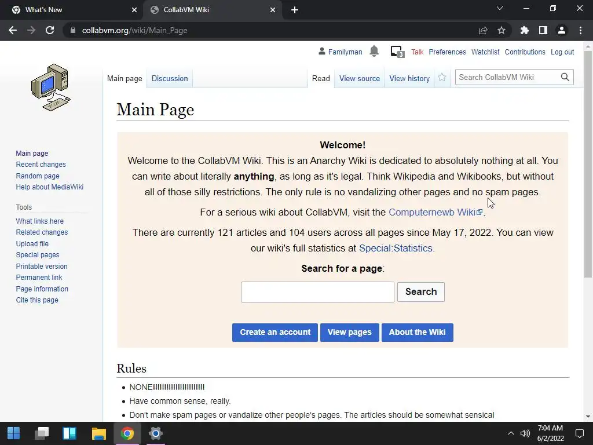This screenshot has width=593, height=445.
Task: Click the address bar URL
Action: click(134, 30)
